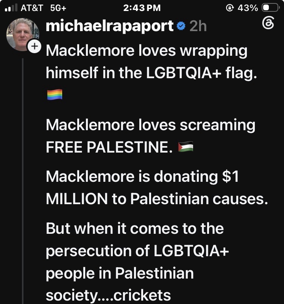Tap the 5G+ network indicator
Screen dimensions: 284x304
[x=58, y=8]
